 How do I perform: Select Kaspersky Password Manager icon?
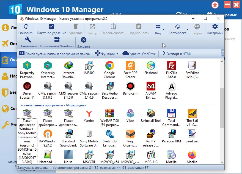tap(27, 70)
